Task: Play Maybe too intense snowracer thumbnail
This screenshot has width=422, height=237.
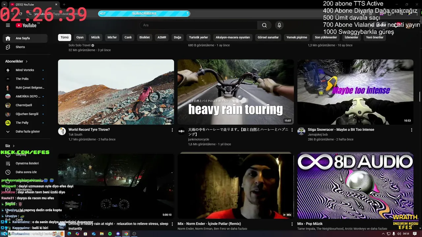Action: tap(355, 92)
